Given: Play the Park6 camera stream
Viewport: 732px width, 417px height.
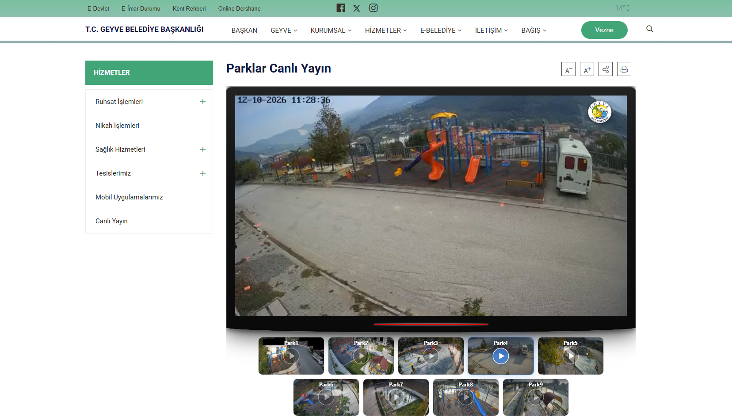Looking at the screenshot, I should [x=326, y=398].
